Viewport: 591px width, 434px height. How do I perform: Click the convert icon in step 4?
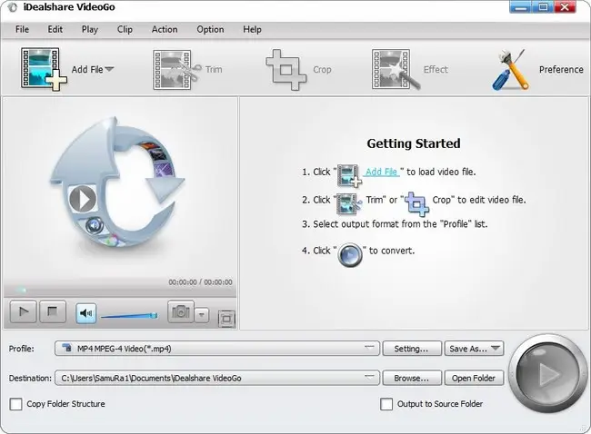point(350,255)
